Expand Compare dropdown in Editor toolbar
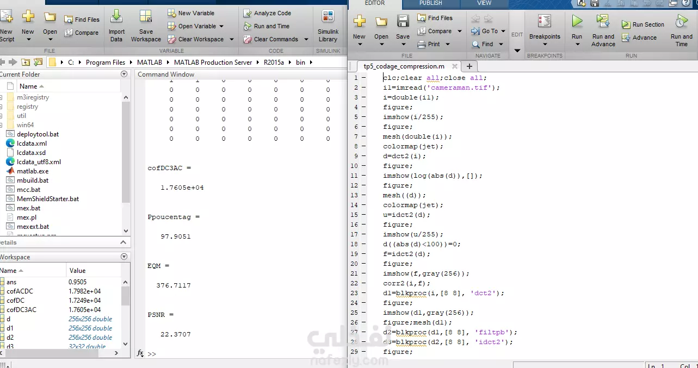This screenshot has width=698, height=368. [460, 31]
